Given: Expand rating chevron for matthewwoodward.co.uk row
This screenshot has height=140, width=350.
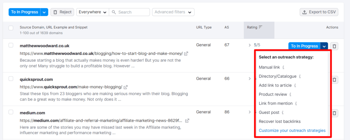Looking at the screenshot, I should point(250,45).
